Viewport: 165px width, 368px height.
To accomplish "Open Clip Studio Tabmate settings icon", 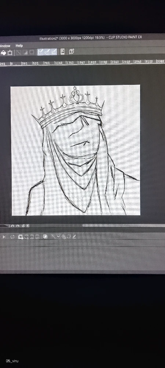I will (63, 52).
